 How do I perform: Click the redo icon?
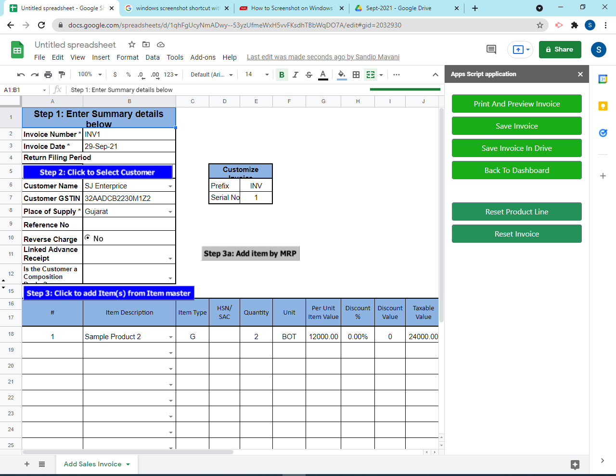pos(34,75)
